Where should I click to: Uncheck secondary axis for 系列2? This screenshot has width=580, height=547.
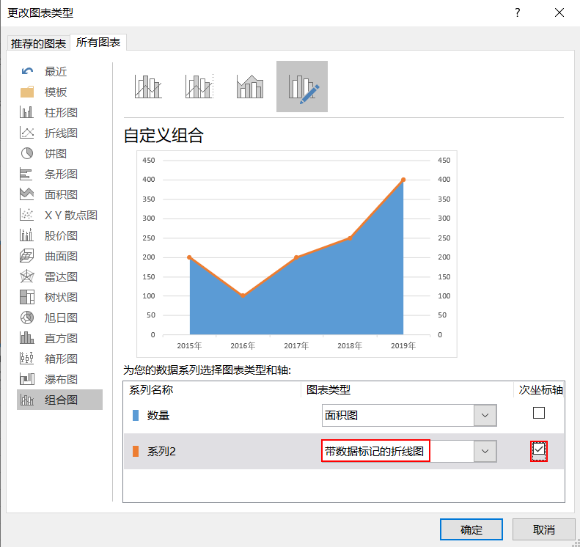(538, 450)
